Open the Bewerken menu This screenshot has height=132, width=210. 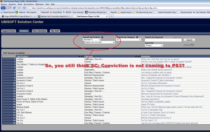click(12, 4)
